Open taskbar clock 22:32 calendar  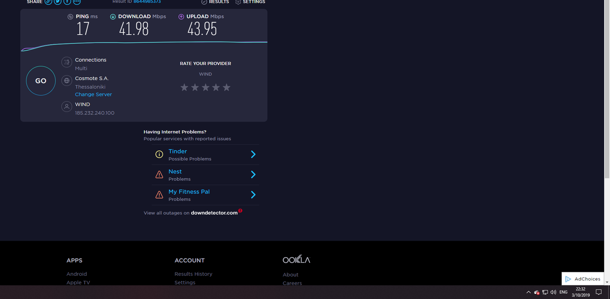pos(580,292)
